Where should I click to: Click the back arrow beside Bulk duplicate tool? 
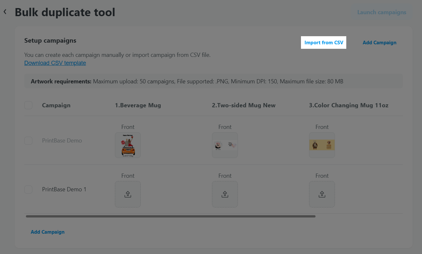(5, 12)
